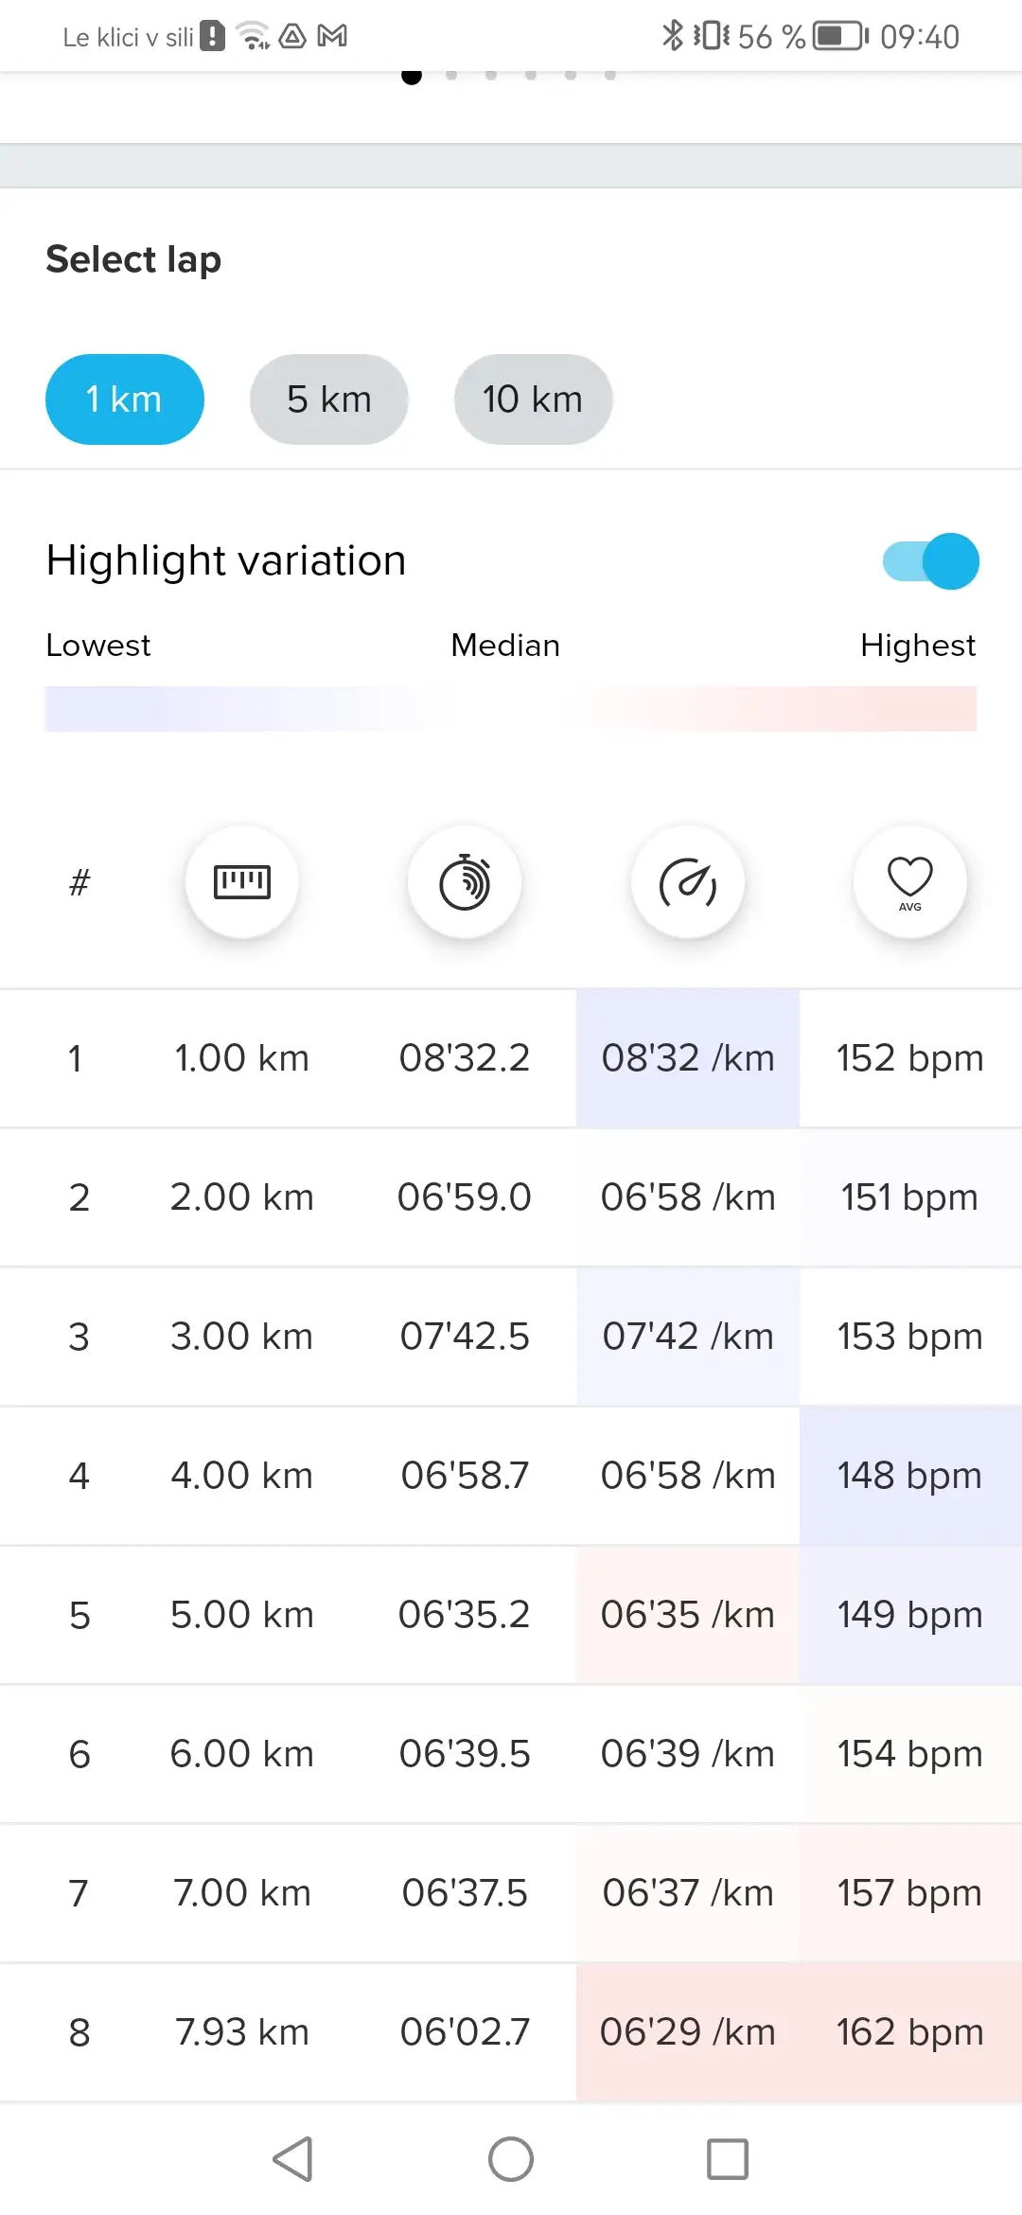The width and height of the screenshot is (1022, 2215).
Task: Switch lap length to 10 km
Action: point(533,399)
